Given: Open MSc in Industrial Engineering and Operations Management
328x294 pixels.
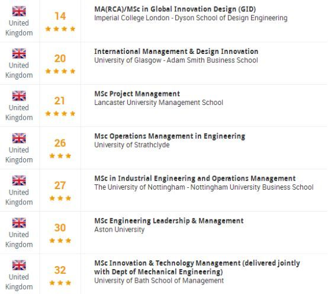Looking at the screenshot, I should click(195, 178).
